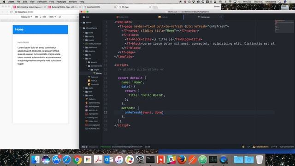Open package.json in the file tree
This screenshot has width=295, height=166.
point(93,125)
